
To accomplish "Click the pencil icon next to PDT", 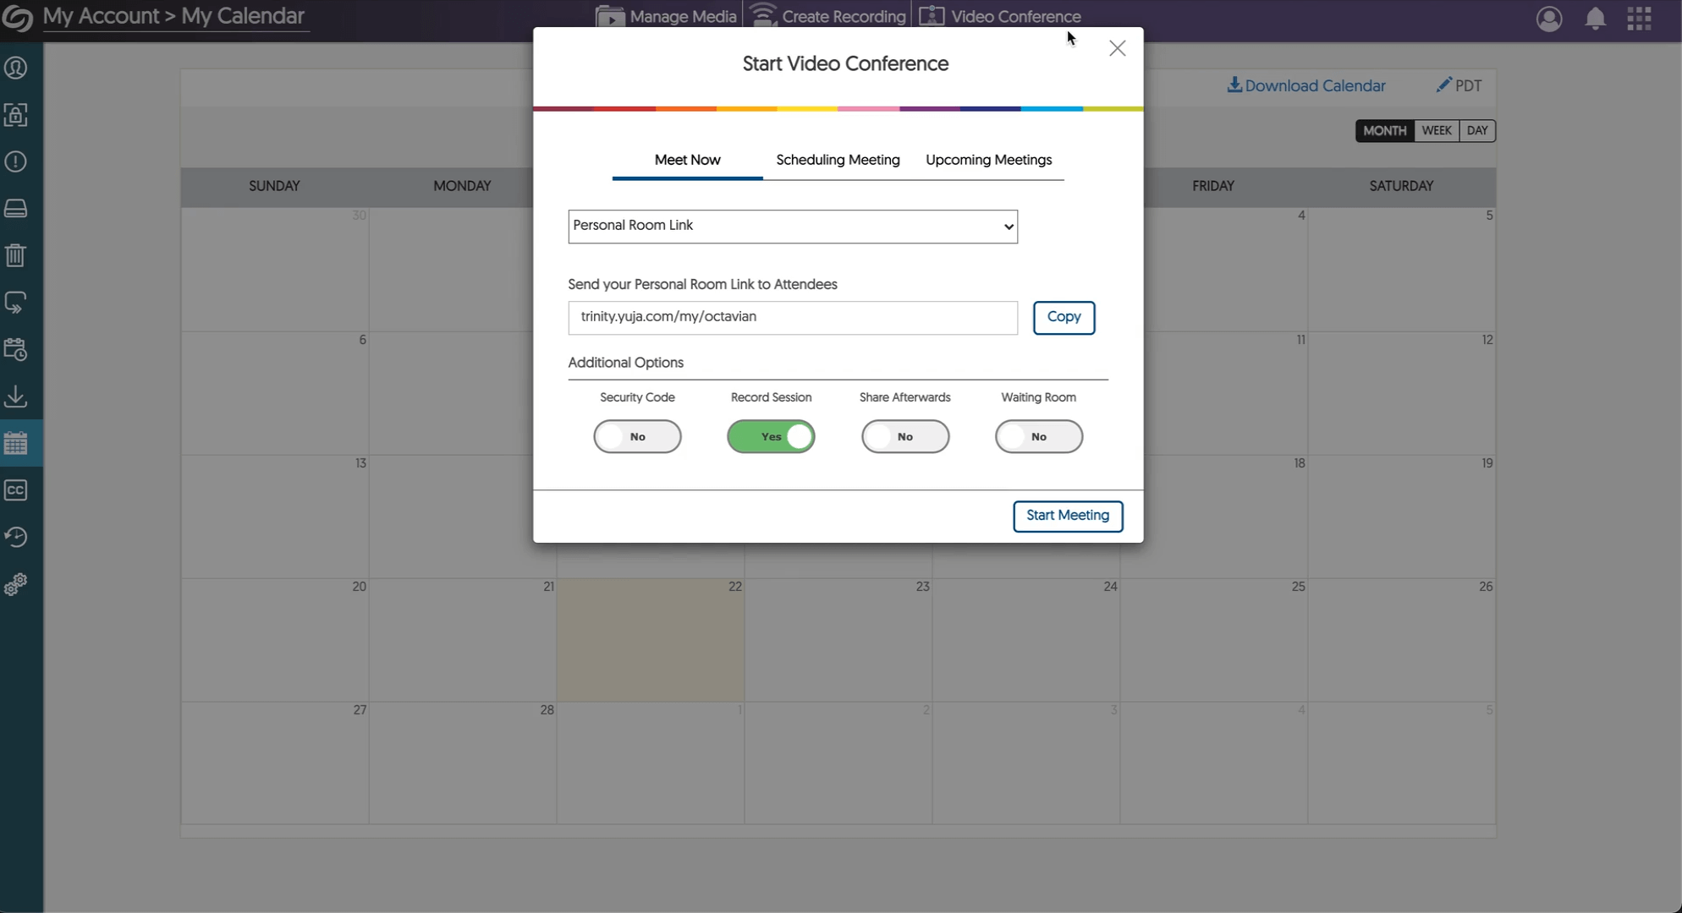I will (1443, 85).
